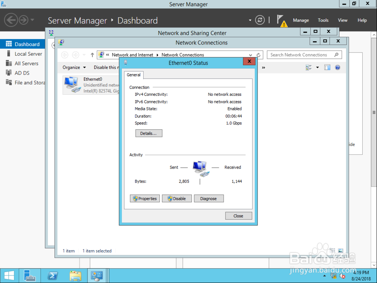Open File and Storage Services sidebar item
Image resolution: width=377 pixels, height=283 pixels.
(23, 83)
